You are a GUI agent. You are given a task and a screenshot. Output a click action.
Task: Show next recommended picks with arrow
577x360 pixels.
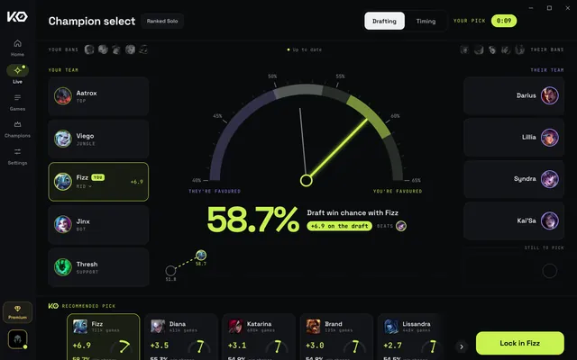(462, 346)
